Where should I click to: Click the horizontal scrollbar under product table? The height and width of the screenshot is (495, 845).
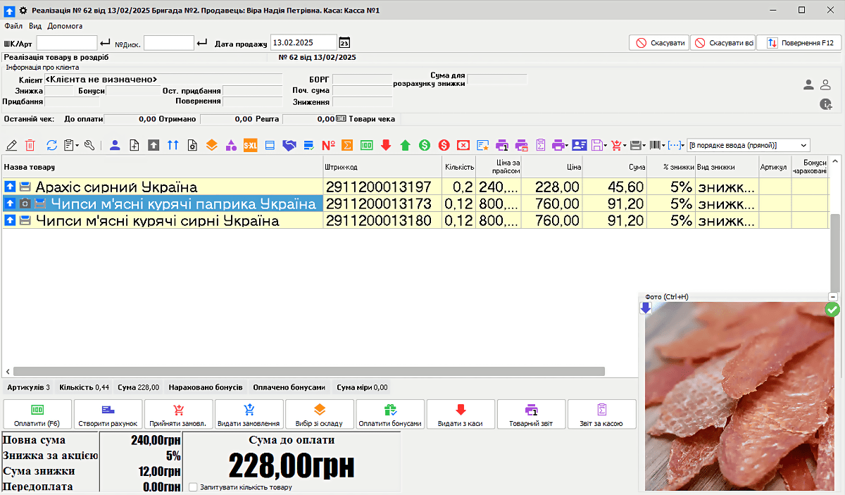(308, 371)
